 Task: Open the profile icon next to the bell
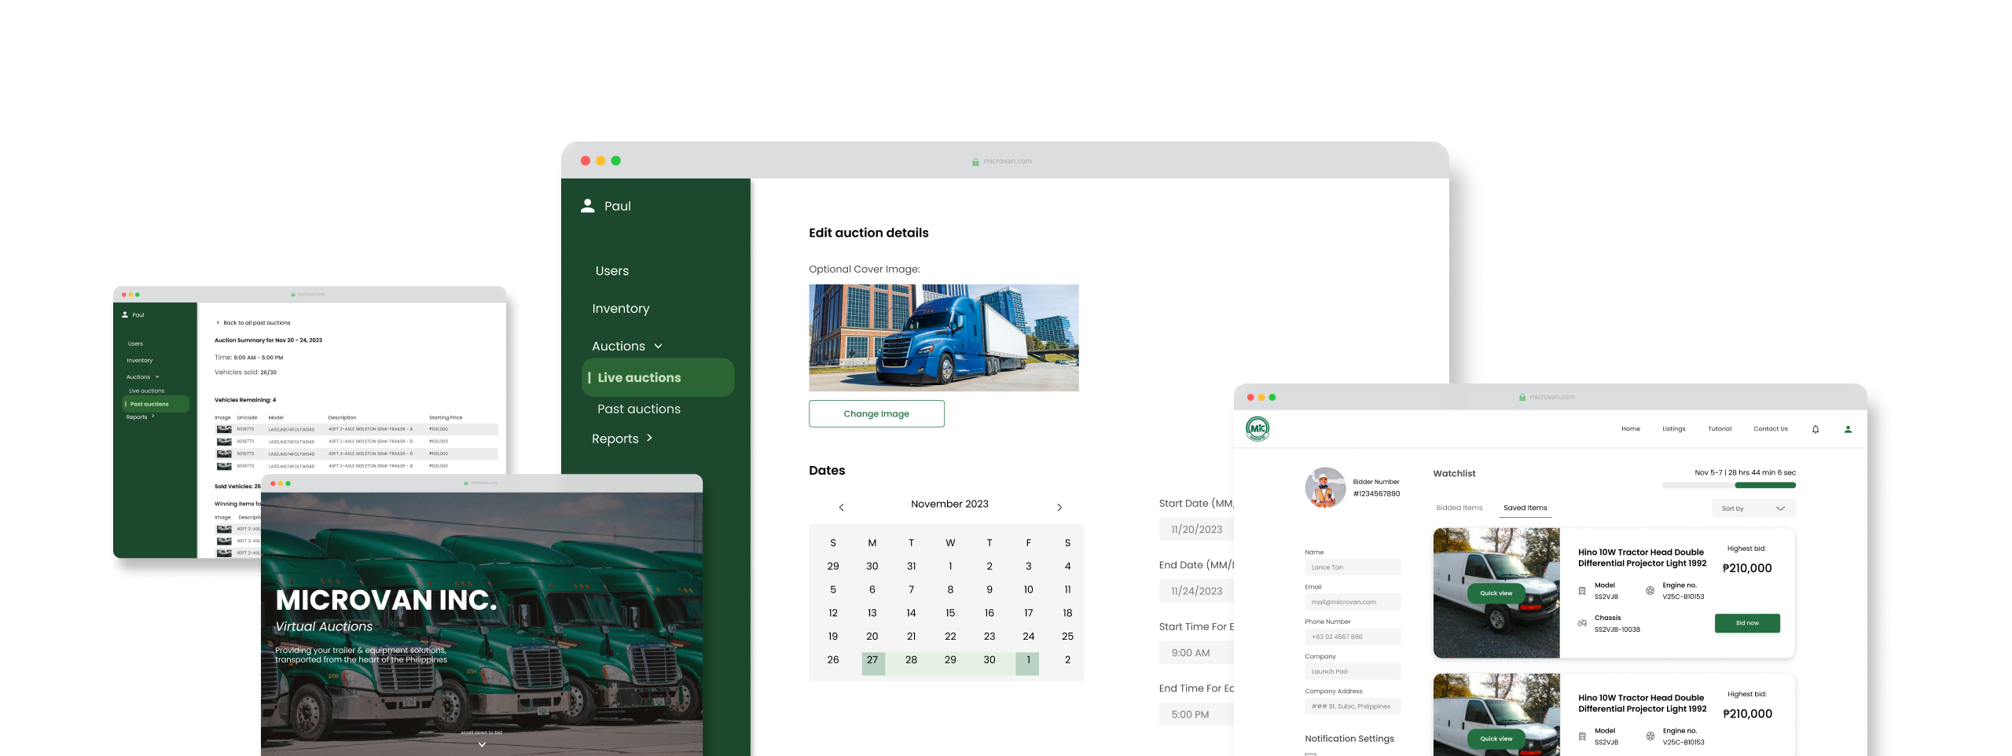1848,429
